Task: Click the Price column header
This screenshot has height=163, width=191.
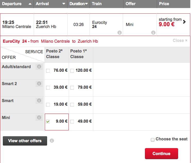Action: pos(164,4)
